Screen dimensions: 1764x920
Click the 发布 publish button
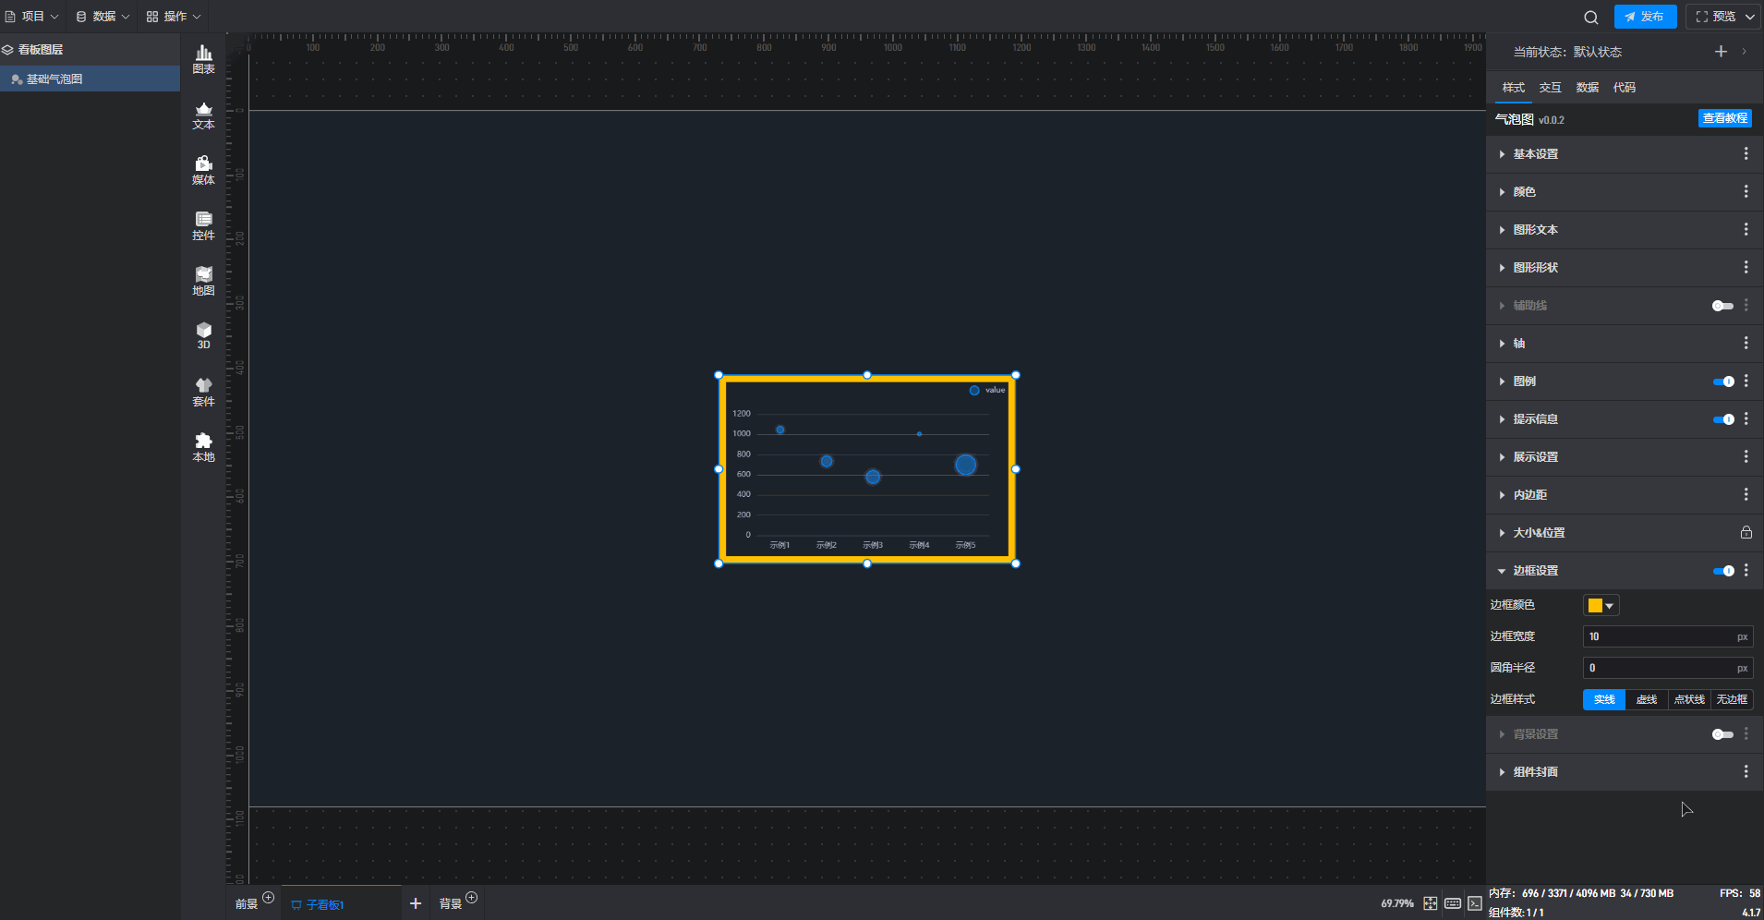1645,17
